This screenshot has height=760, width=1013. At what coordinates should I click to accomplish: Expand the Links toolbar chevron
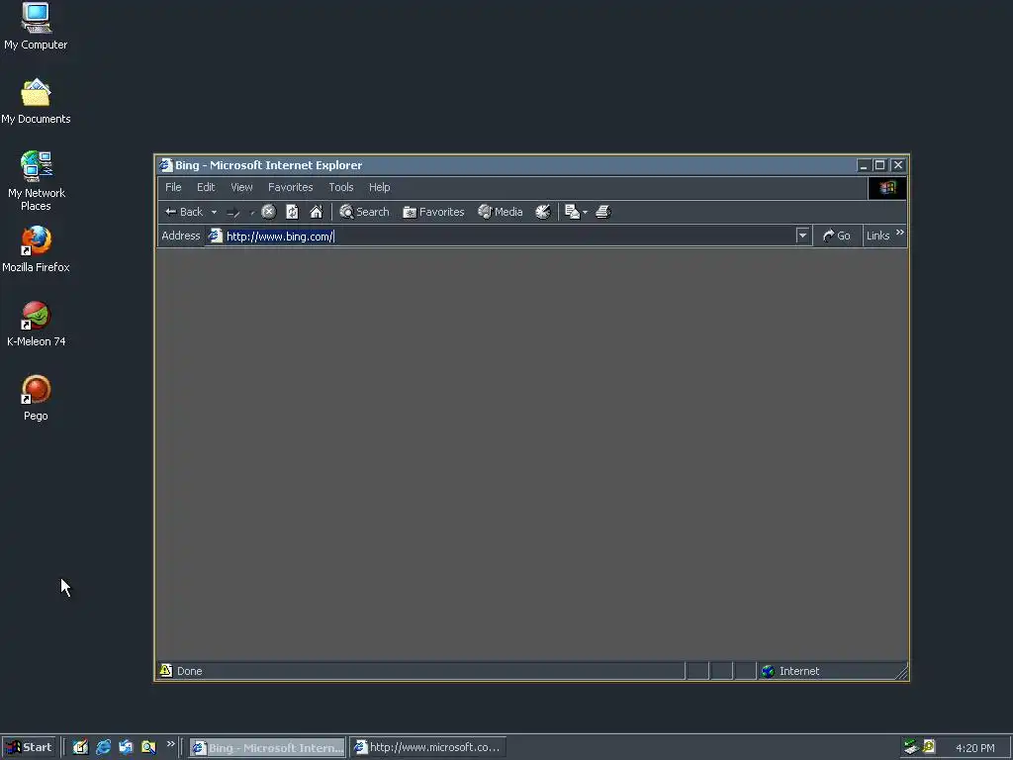coord(900,233)
